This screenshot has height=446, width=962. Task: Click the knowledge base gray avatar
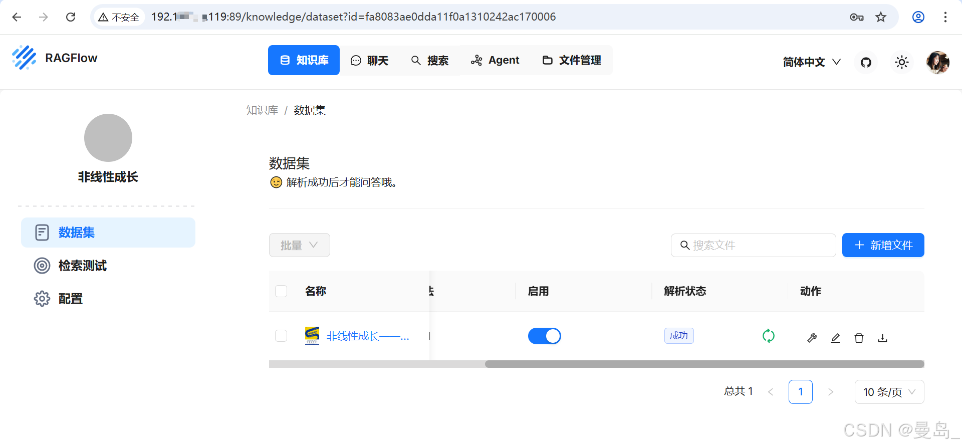coord(108,138)
